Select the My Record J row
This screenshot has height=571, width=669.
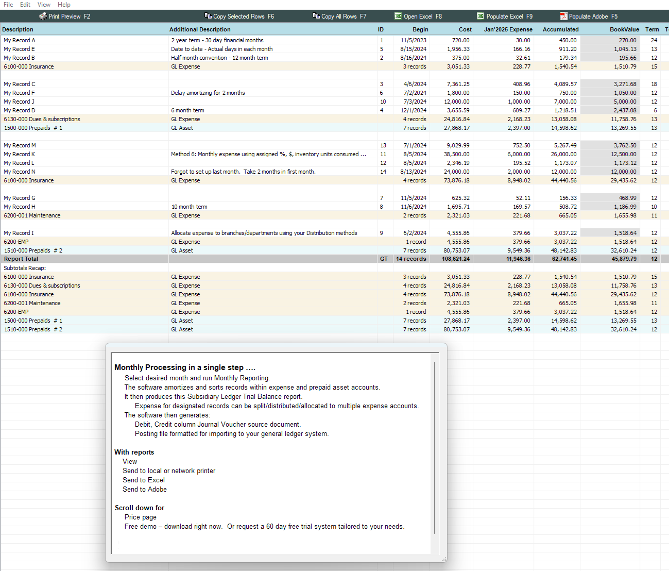click(334, 102)
